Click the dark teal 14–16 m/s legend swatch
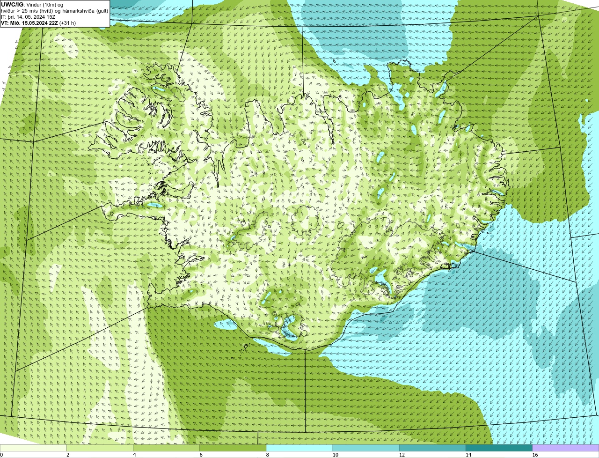599x458 pixels. (x=499, y=448)
